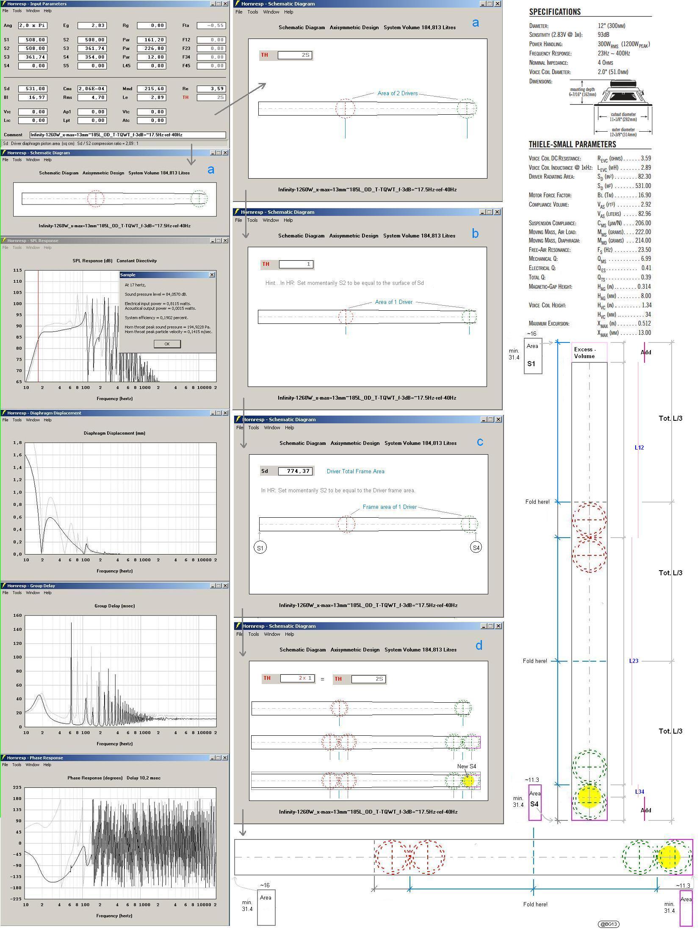Select the TH field in Input Parameters
This screenshot has height=933, width=700.
pos(211,97)
